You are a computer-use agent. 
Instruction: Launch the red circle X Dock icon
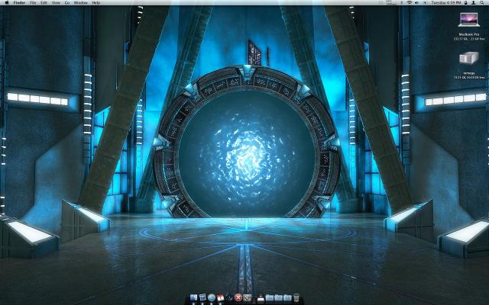(x=238, y=297)
